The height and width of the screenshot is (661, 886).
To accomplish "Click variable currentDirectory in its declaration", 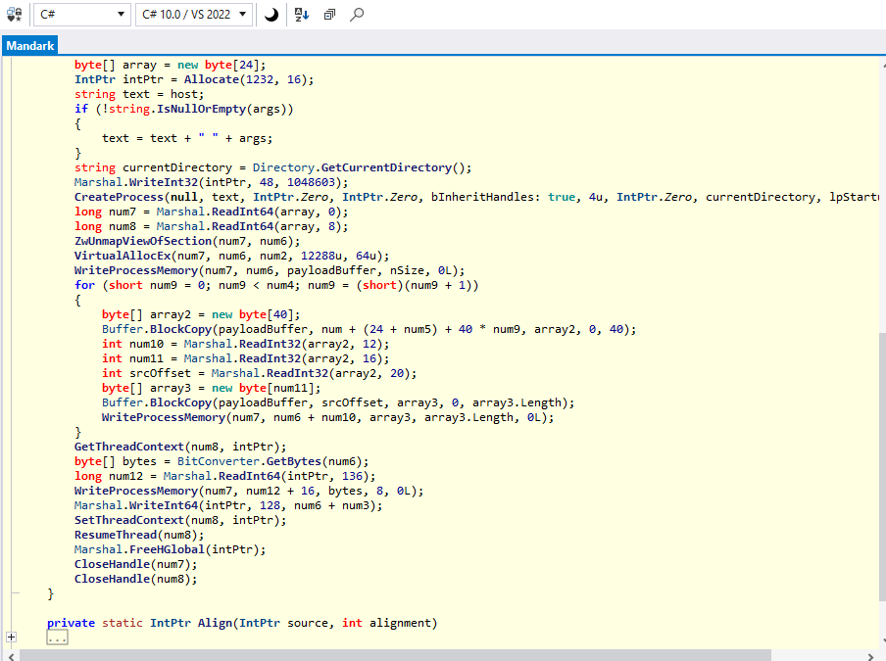I will 176,167.
